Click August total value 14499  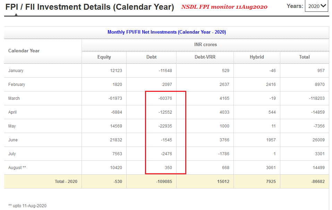pos(318,168)
